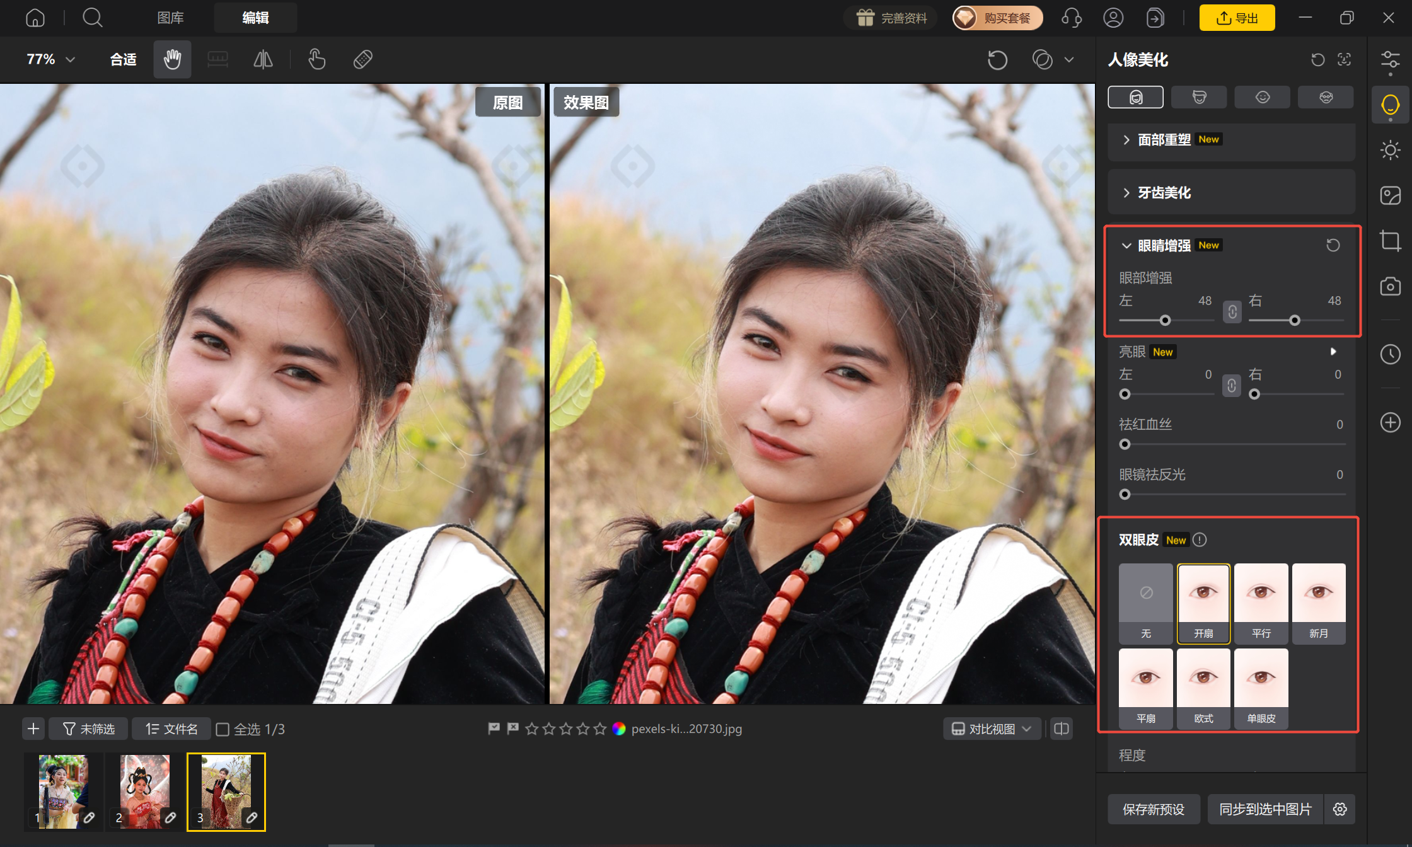
Task: Toggle left-right link for 眼部增强 sliders
Action: coord(1232,311)
